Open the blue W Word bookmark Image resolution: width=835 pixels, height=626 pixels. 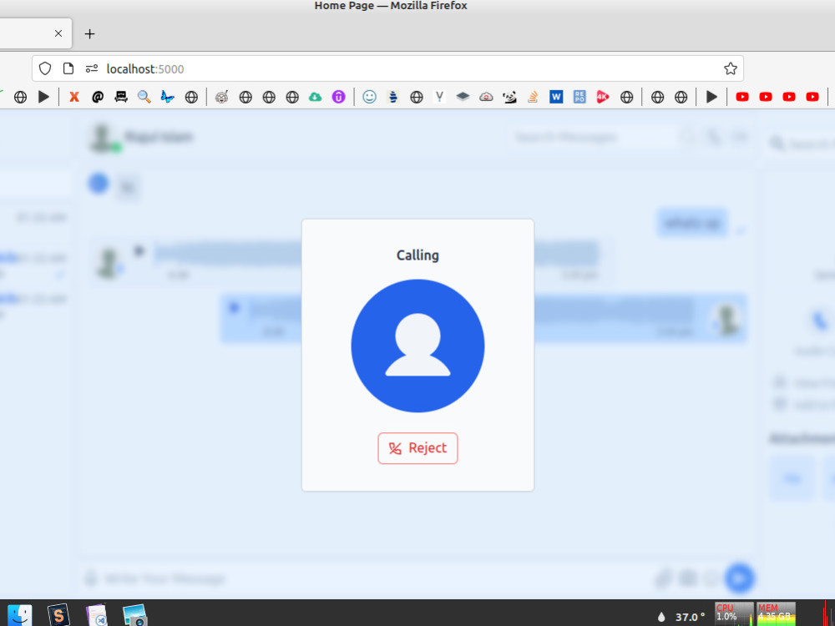[556, 97]
